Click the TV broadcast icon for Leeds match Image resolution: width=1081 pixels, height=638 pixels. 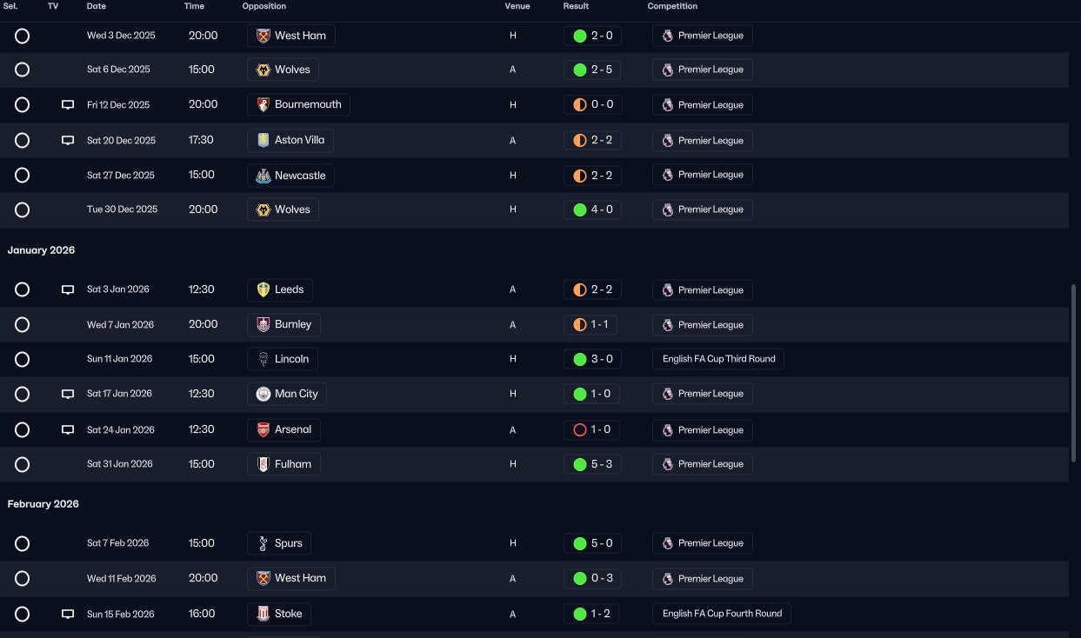pos(68,289)
